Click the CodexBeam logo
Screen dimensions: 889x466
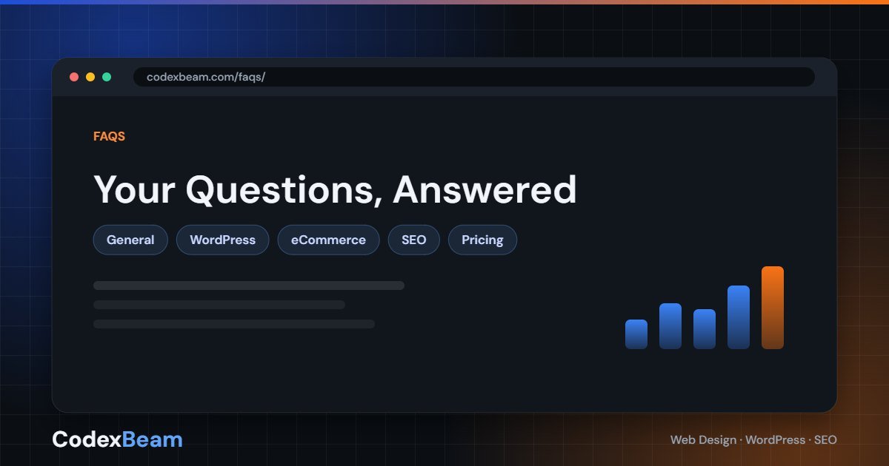pos(117,439)
